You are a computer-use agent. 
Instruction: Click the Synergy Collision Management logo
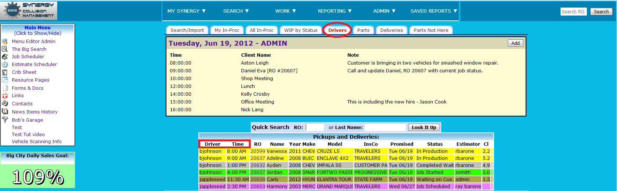(29, 10)
